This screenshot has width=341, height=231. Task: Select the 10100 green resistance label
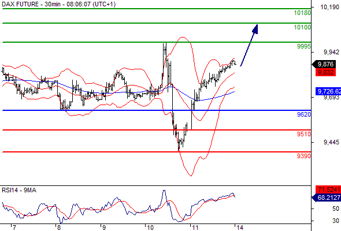coord(302,27)
